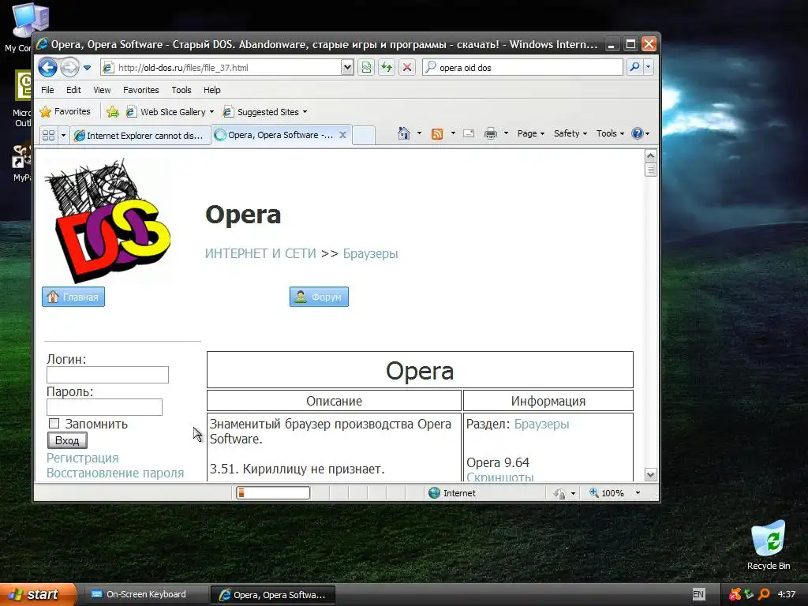Screen dimensions: 808x606
Task: Expand the Home button dropdown
Action: [x=419, y=133]
